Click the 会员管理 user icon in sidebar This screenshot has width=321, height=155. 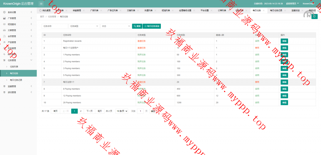click(x=4, y=36)
